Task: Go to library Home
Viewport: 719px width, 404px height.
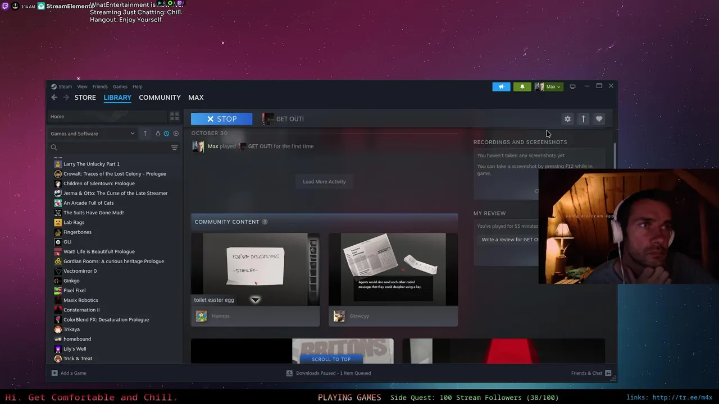Action: (x=107, y=116)
